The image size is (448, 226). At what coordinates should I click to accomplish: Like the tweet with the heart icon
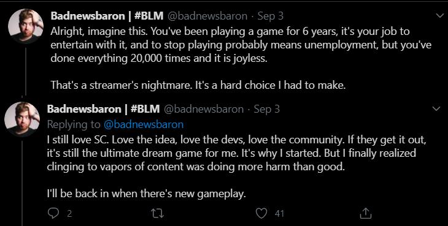(261, 213)
